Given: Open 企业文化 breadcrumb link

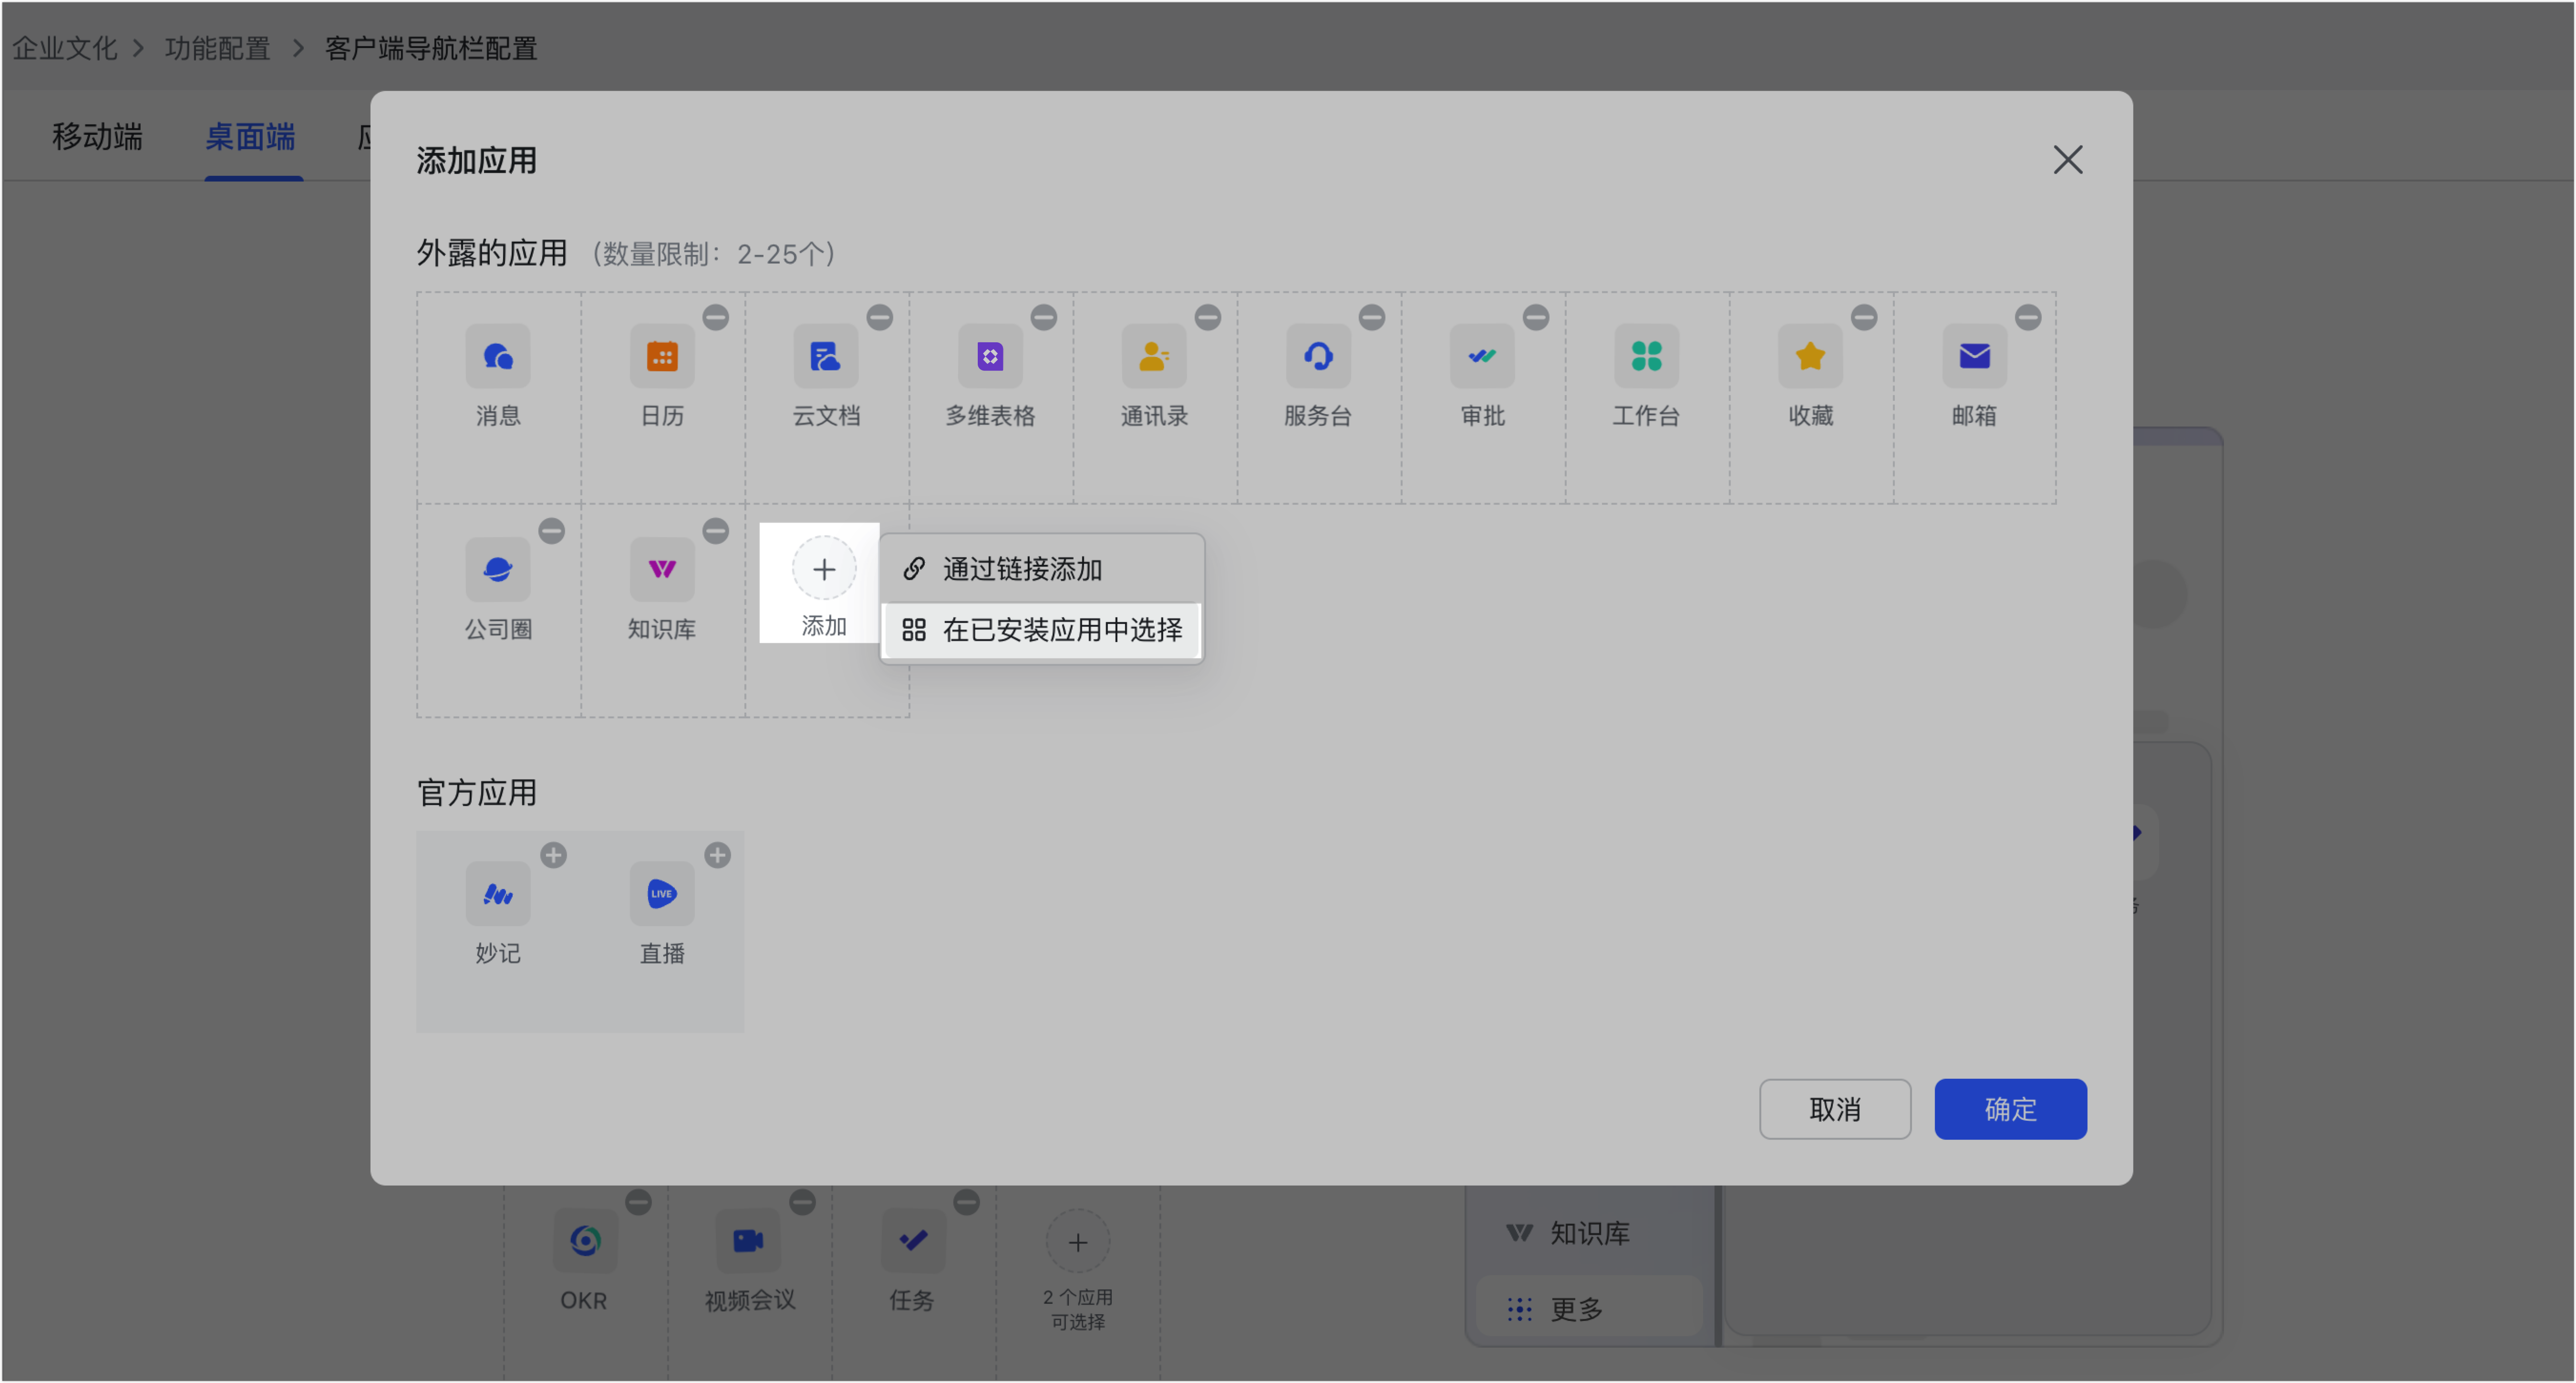Looking at the screenshot, I should point(65,48).
